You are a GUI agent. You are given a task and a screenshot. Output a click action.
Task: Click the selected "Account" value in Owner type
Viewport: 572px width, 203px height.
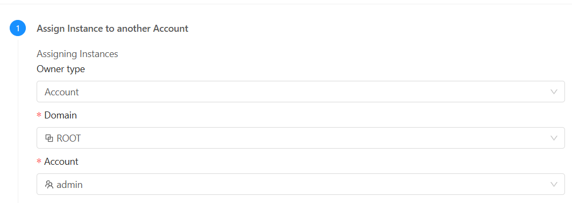[62, 92]
